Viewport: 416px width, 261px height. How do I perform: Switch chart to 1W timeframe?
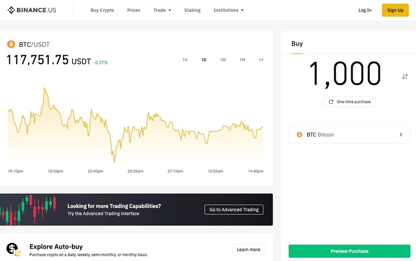[x=223, y=60]
